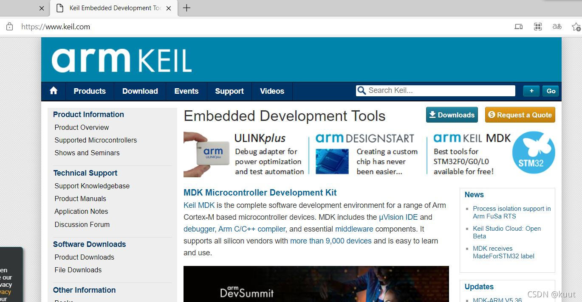Screen dimensions: 582x302
Task: Close the first browser tab
Action: point(42,8)
